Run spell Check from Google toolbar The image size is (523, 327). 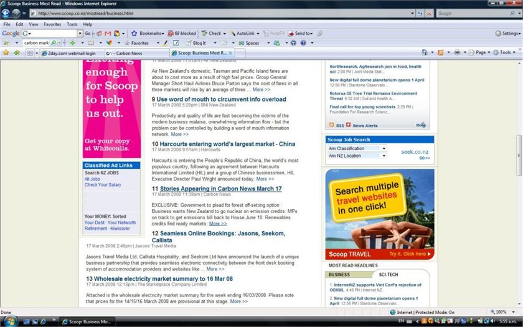tap(214, 34)
